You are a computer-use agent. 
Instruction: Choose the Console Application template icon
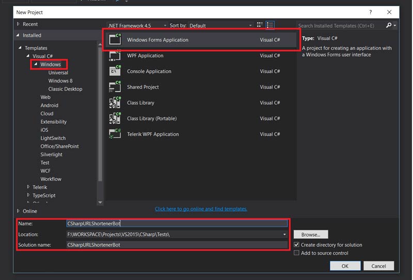(x=115, y=72)
